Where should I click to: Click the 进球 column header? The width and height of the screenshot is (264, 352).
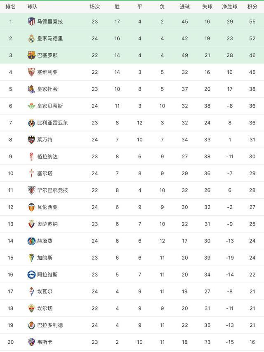pyautogui.click(x=185, y=7)
